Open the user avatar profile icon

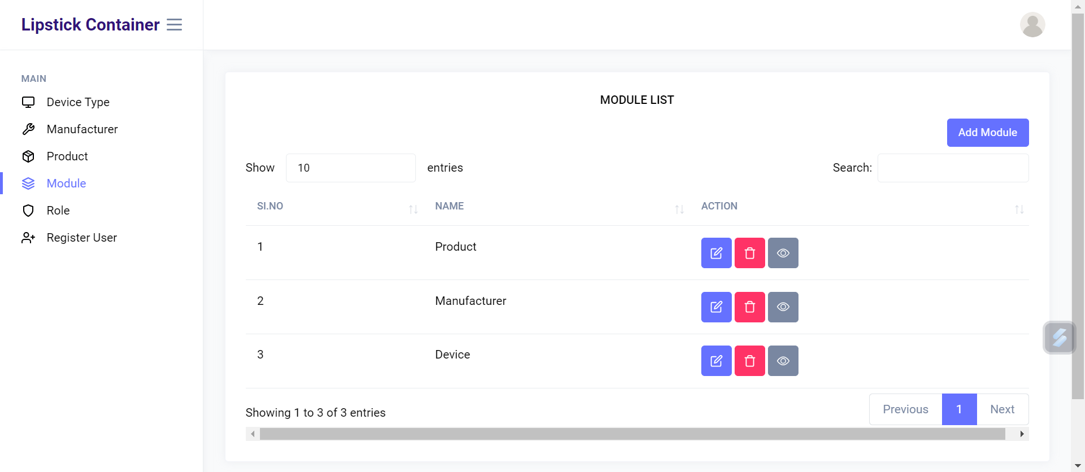[1032, 25]
